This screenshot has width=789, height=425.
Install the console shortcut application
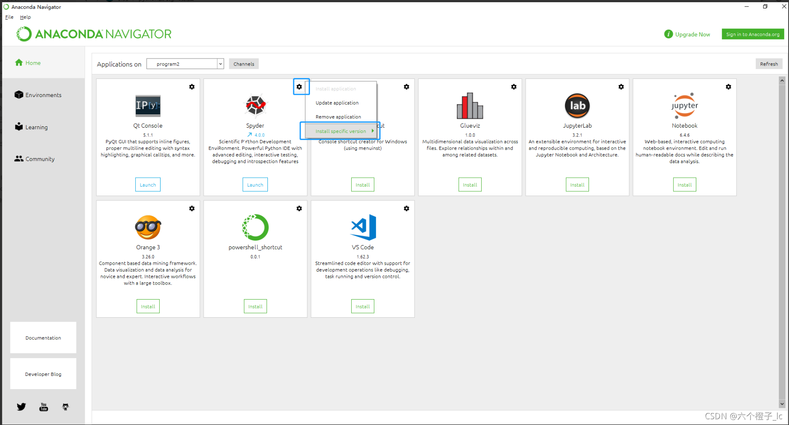coord(363,185)
